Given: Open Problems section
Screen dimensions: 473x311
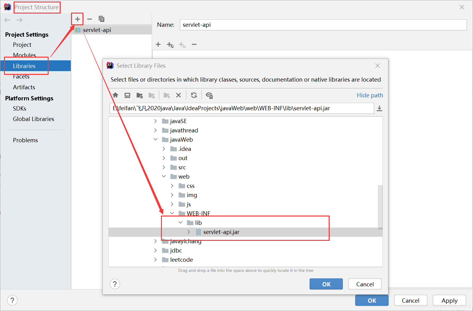Looking at the screenshot, I should (25, 140).
